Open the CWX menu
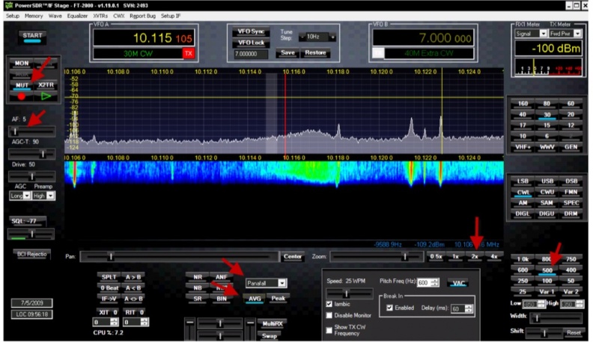This screenshot has width=593, height=342. pos(119,16)
